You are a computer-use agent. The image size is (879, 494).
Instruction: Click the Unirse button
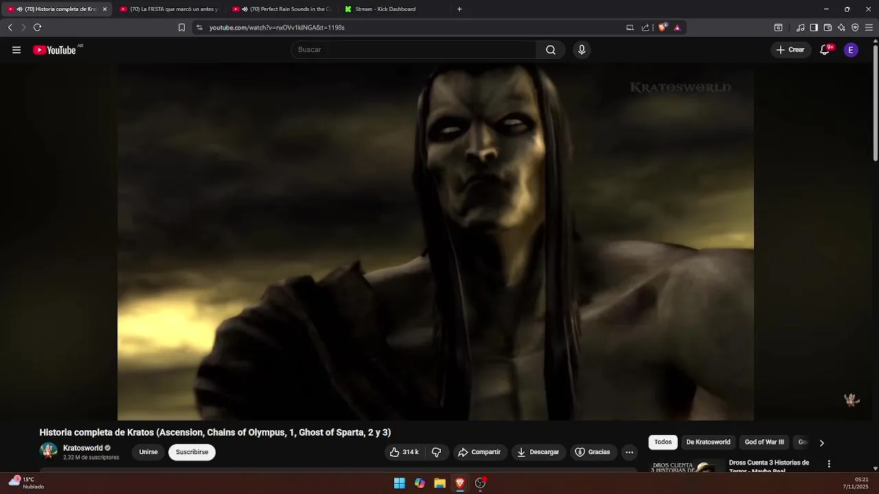(148, 452)
